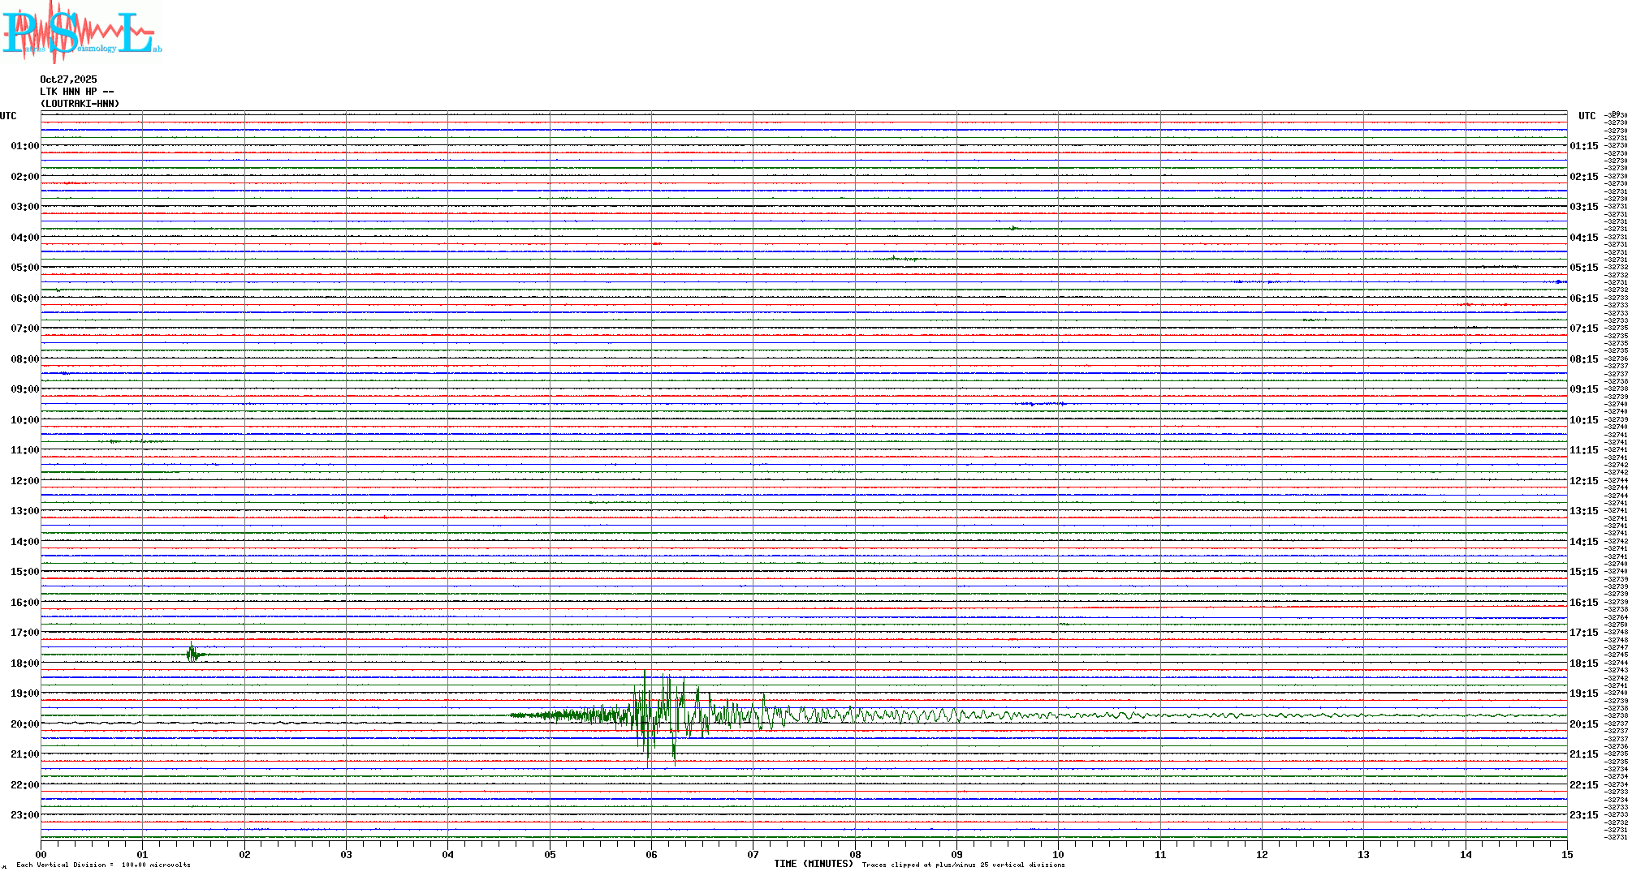Click the (LOUTRAKI-HNN) station name
Screen dimensions: 1632x876
pos(80,104)
